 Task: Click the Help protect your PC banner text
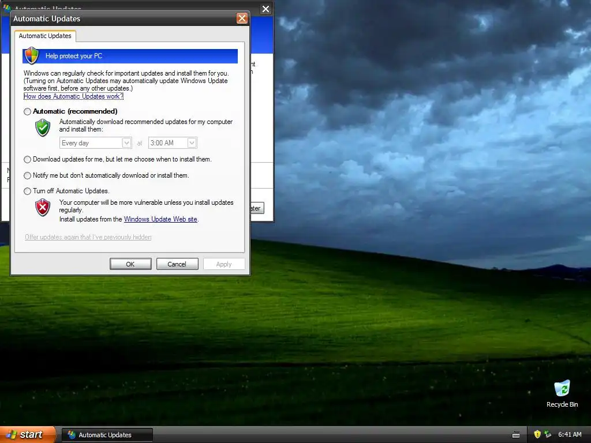pos(74,56)
